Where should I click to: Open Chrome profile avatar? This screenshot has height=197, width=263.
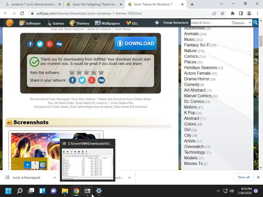pos(249,13)
